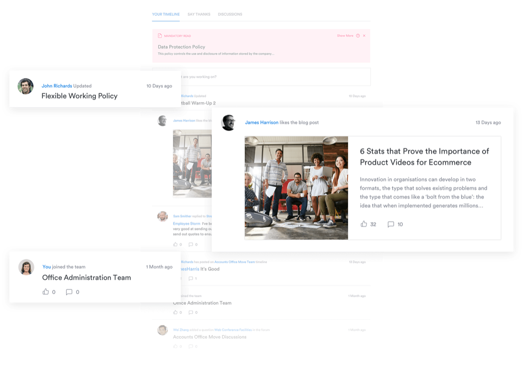Open the Your Timeline tab

pyautogui.click(x=166, y=14)
